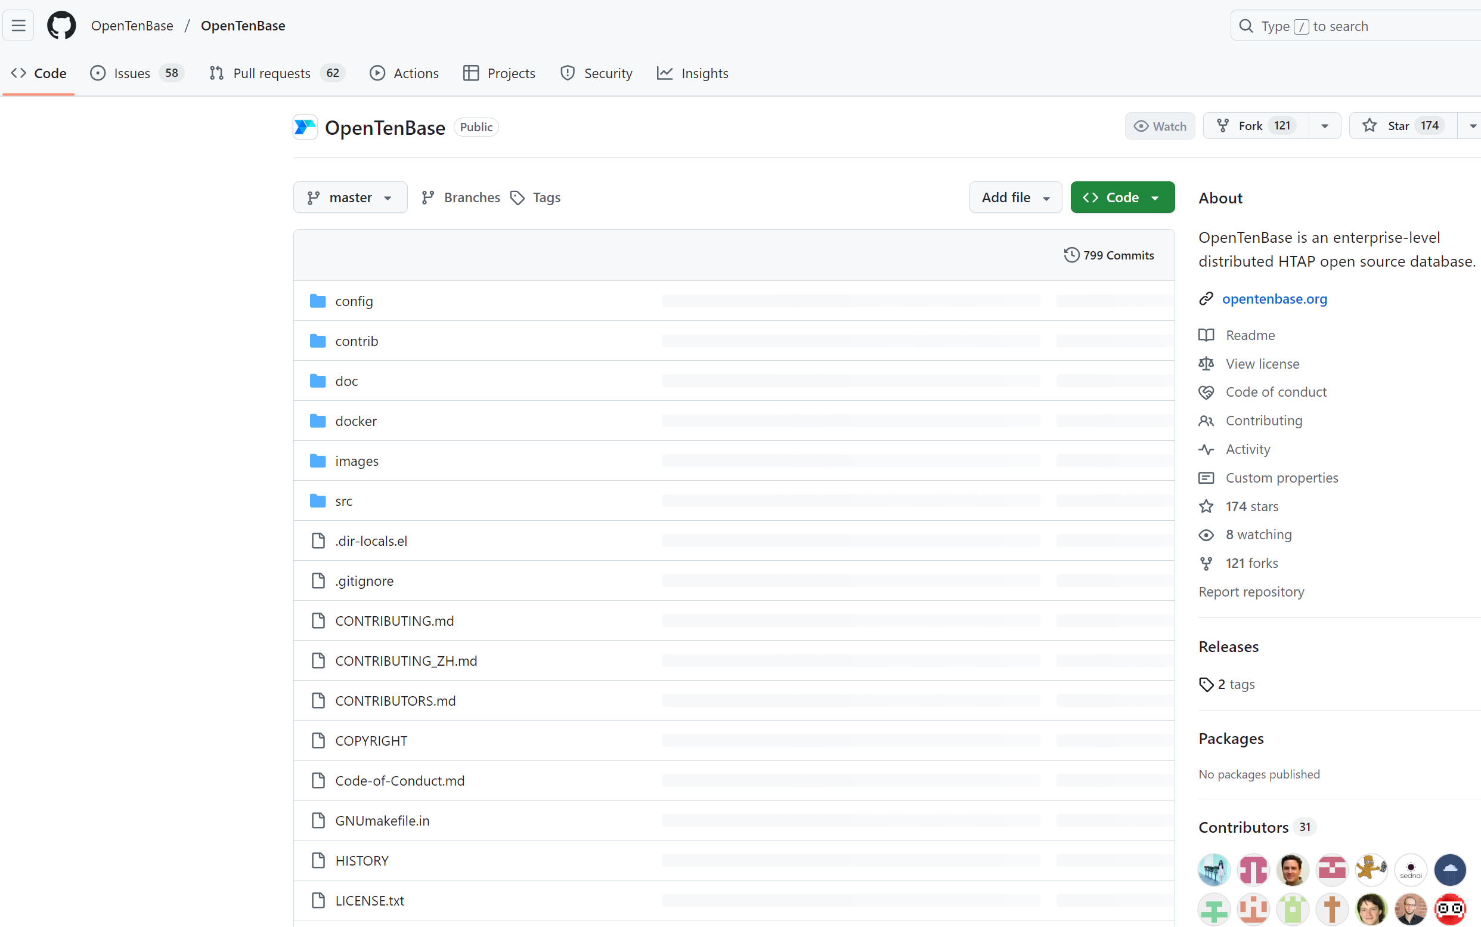This screenshot has height=927, width=1481.
Task: Open the Insights tab
Action: pyautogui.click(x=693, y=73)
